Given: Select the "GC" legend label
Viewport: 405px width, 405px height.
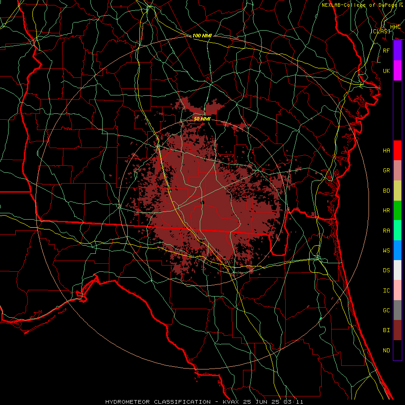Looking at the screenshot, I should tap(387, 310).
